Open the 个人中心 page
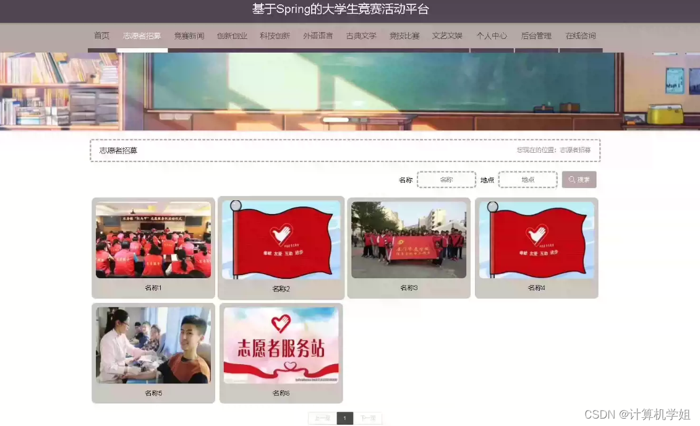 pyautogui.click(x=492, y=36)
